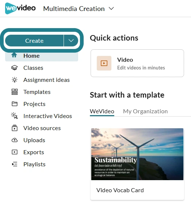The width and height of the screenshot is (191, 205).
Task: Click the Create button
Action: pos(34,41)
